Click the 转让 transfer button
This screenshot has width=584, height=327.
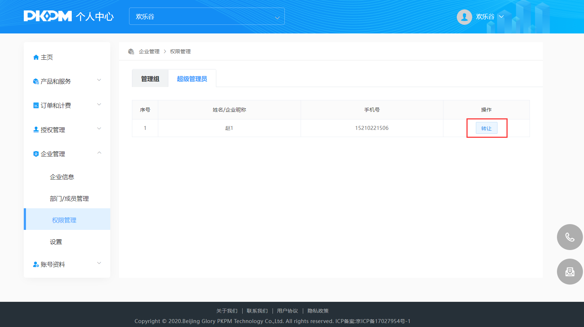tap(486, 128)
